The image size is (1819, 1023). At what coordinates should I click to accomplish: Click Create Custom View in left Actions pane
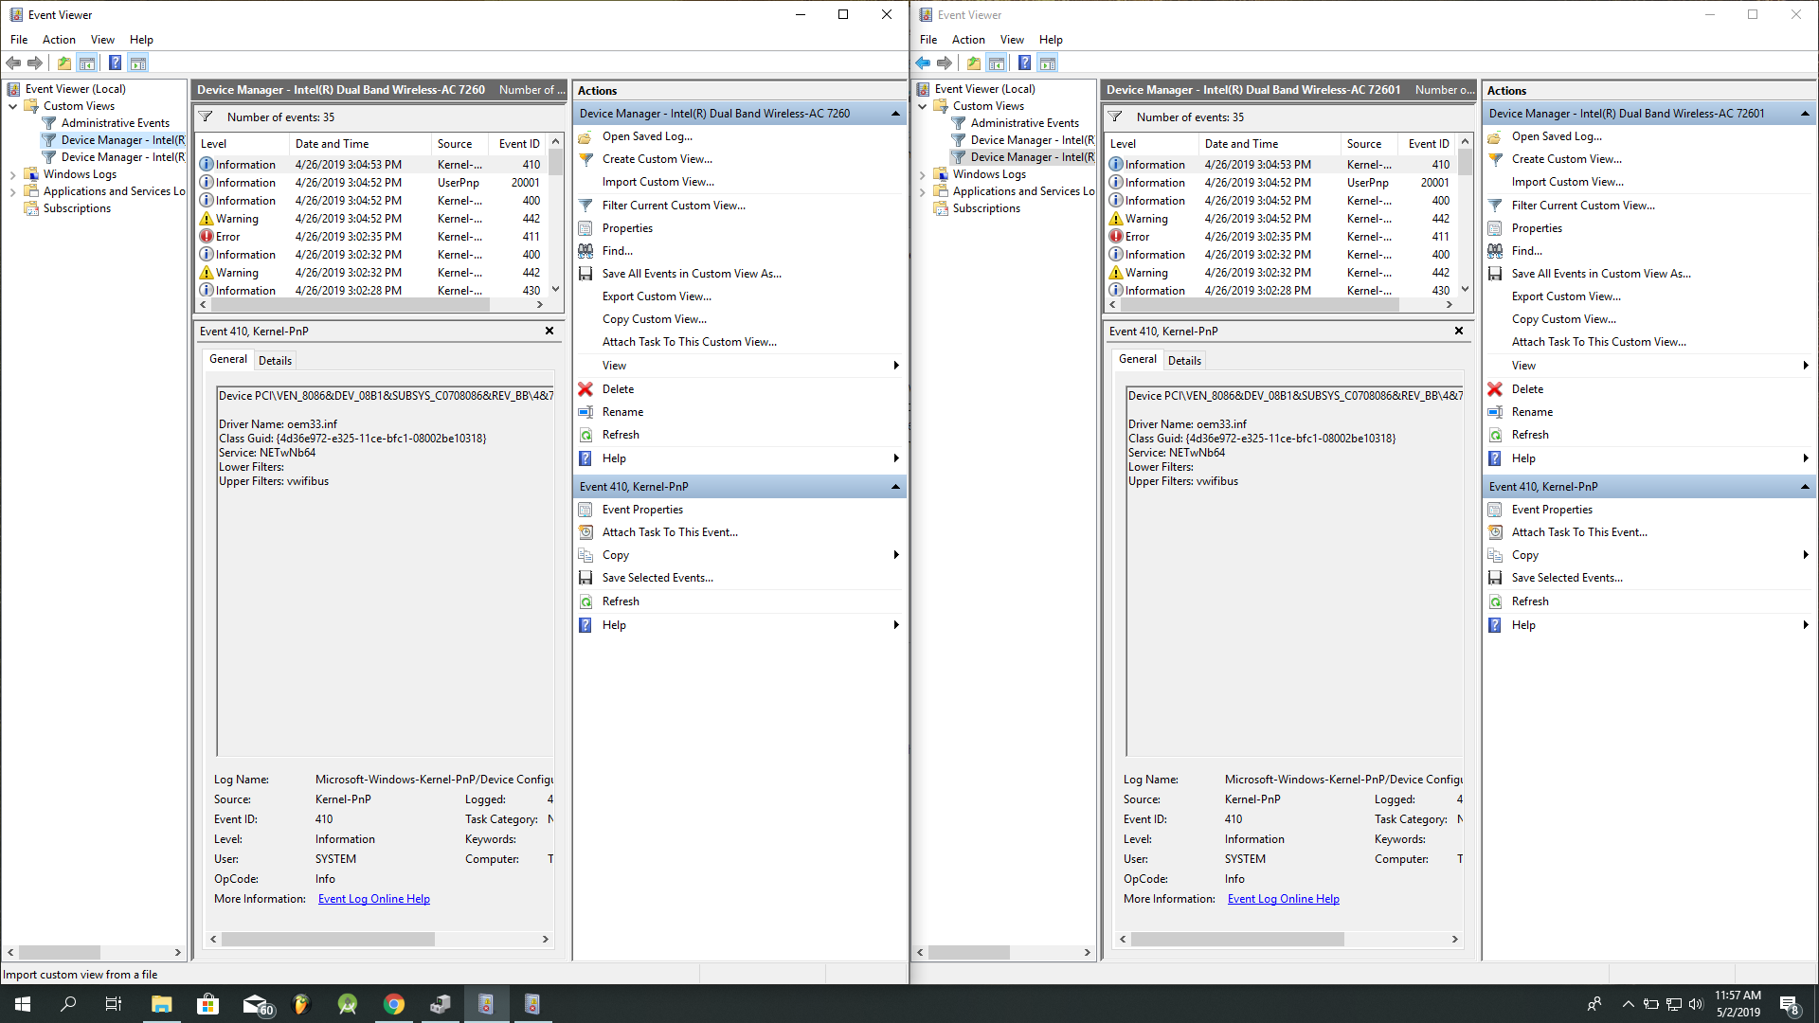pyautogui.click(x=657, y=159)
